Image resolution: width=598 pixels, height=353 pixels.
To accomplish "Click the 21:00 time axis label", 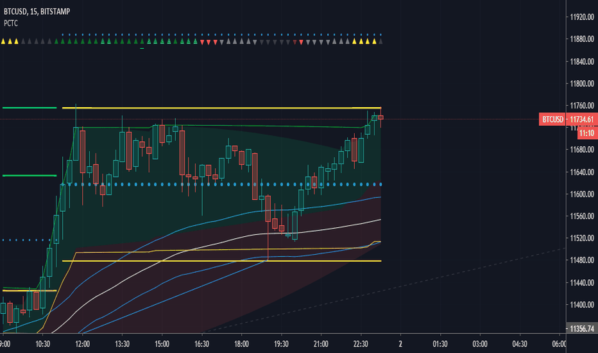I will click(321, 344).
